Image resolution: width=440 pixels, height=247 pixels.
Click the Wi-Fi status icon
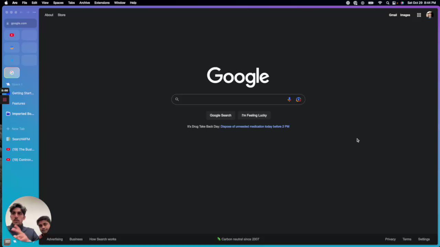click(380, 3)
